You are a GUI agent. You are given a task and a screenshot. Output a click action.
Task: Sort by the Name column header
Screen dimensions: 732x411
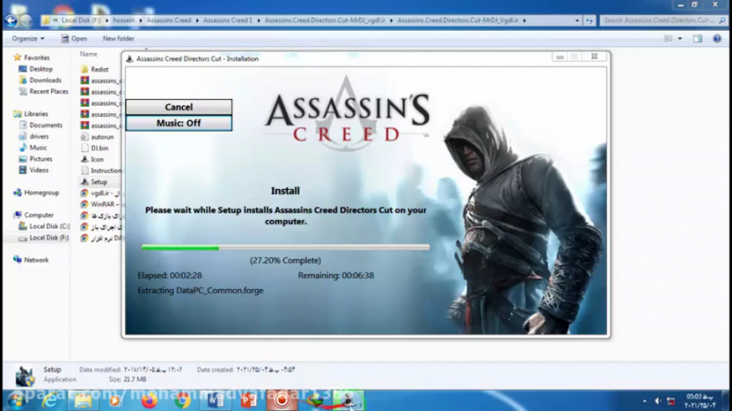pyautogui.click(x=88, y=54)
